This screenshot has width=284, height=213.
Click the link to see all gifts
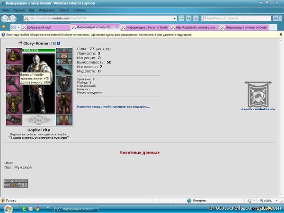pyautogui.click(x=114, y=106)
